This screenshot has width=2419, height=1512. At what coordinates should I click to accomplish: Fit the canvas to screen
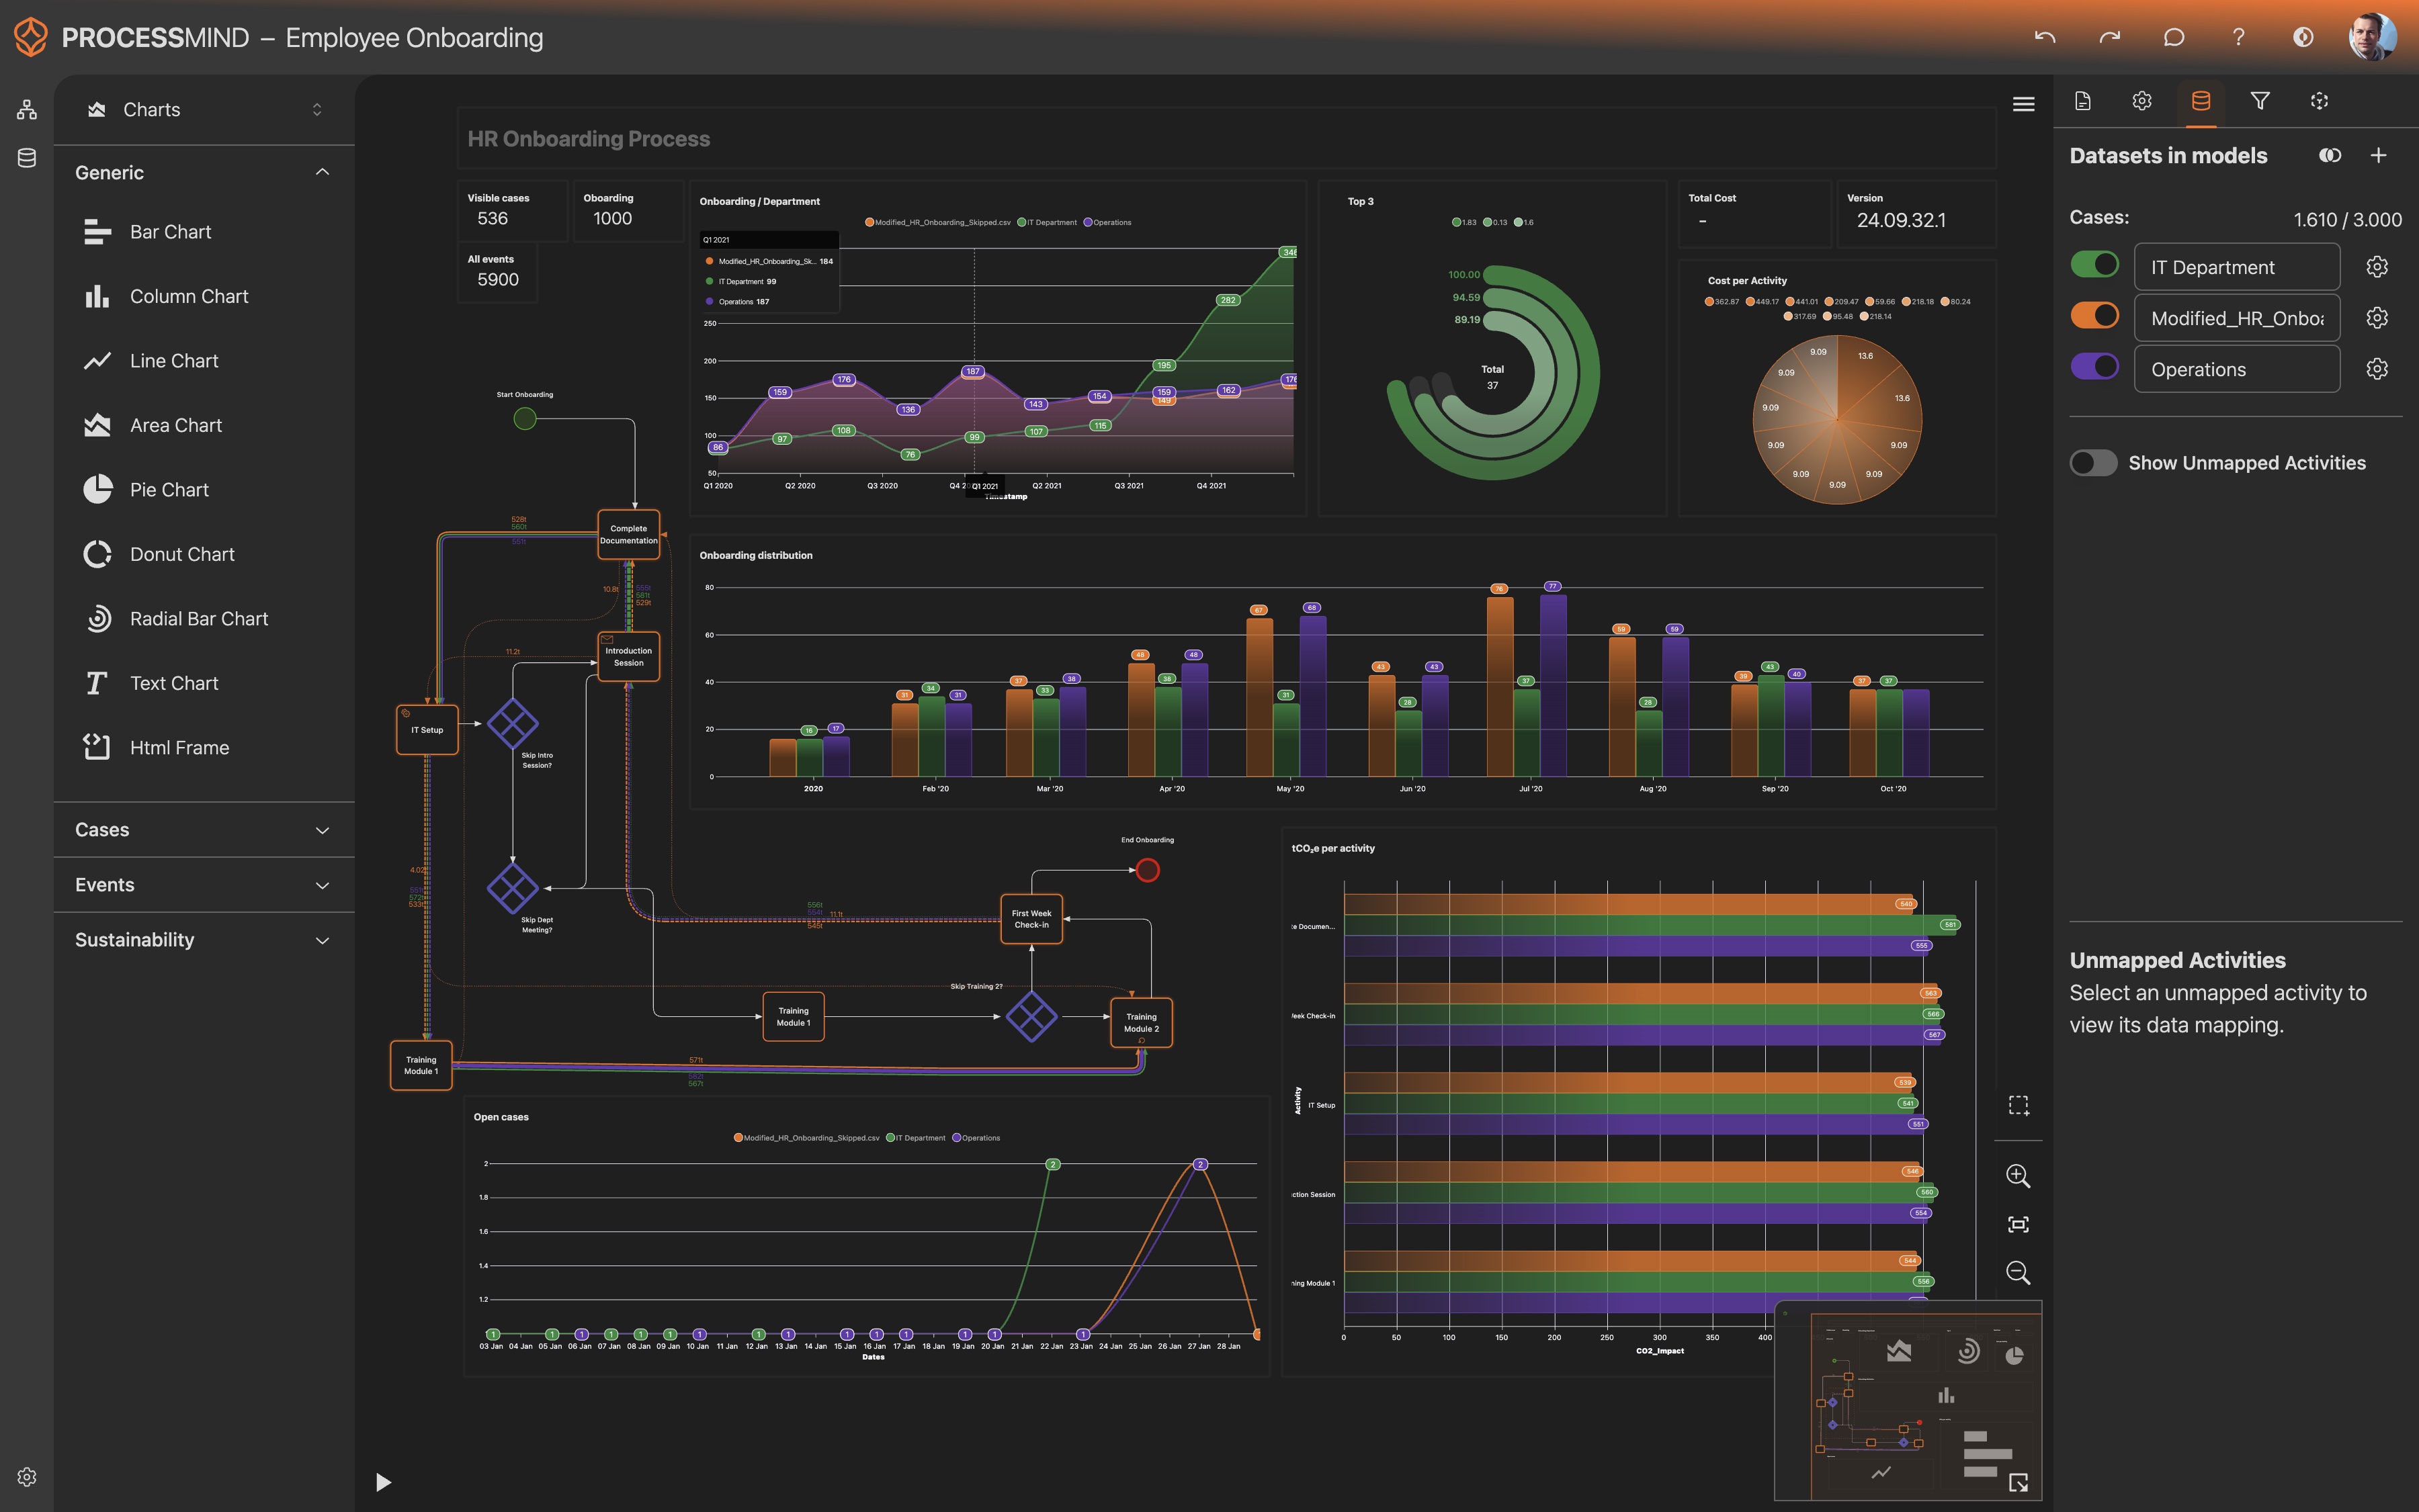tap(2019, 1224)
